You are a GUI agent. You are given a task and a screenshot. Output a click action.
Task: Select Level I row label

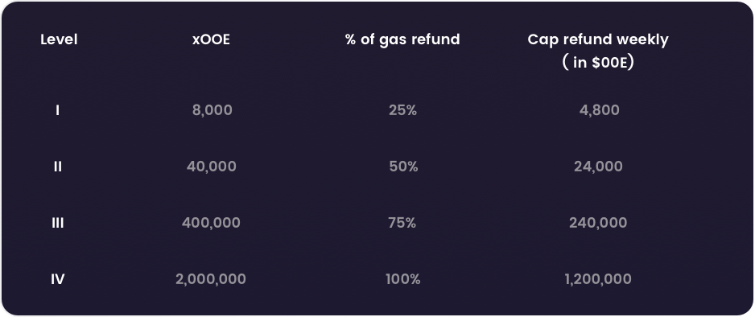58,110
